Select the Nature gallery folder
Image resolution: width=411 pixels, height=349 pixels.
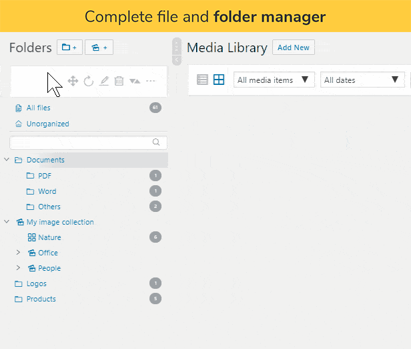click(x=49, y=237)
